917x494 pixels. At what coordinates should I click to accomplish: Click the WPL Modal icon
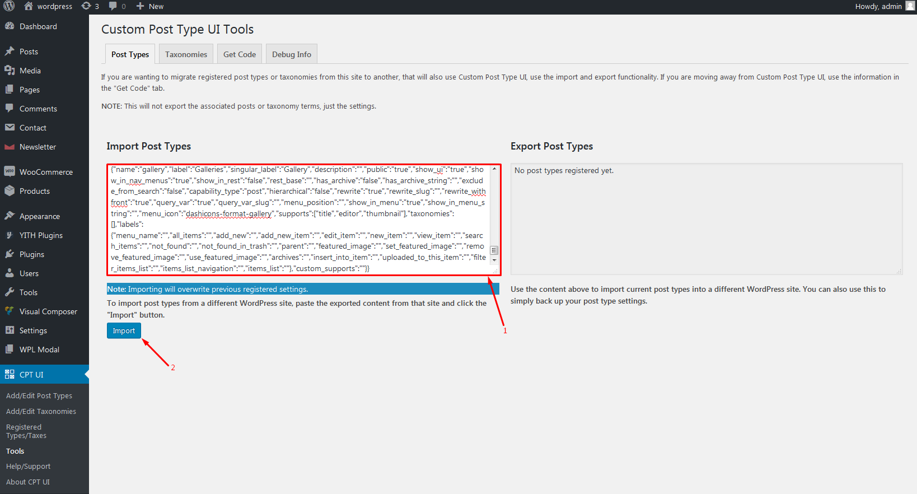10,349
